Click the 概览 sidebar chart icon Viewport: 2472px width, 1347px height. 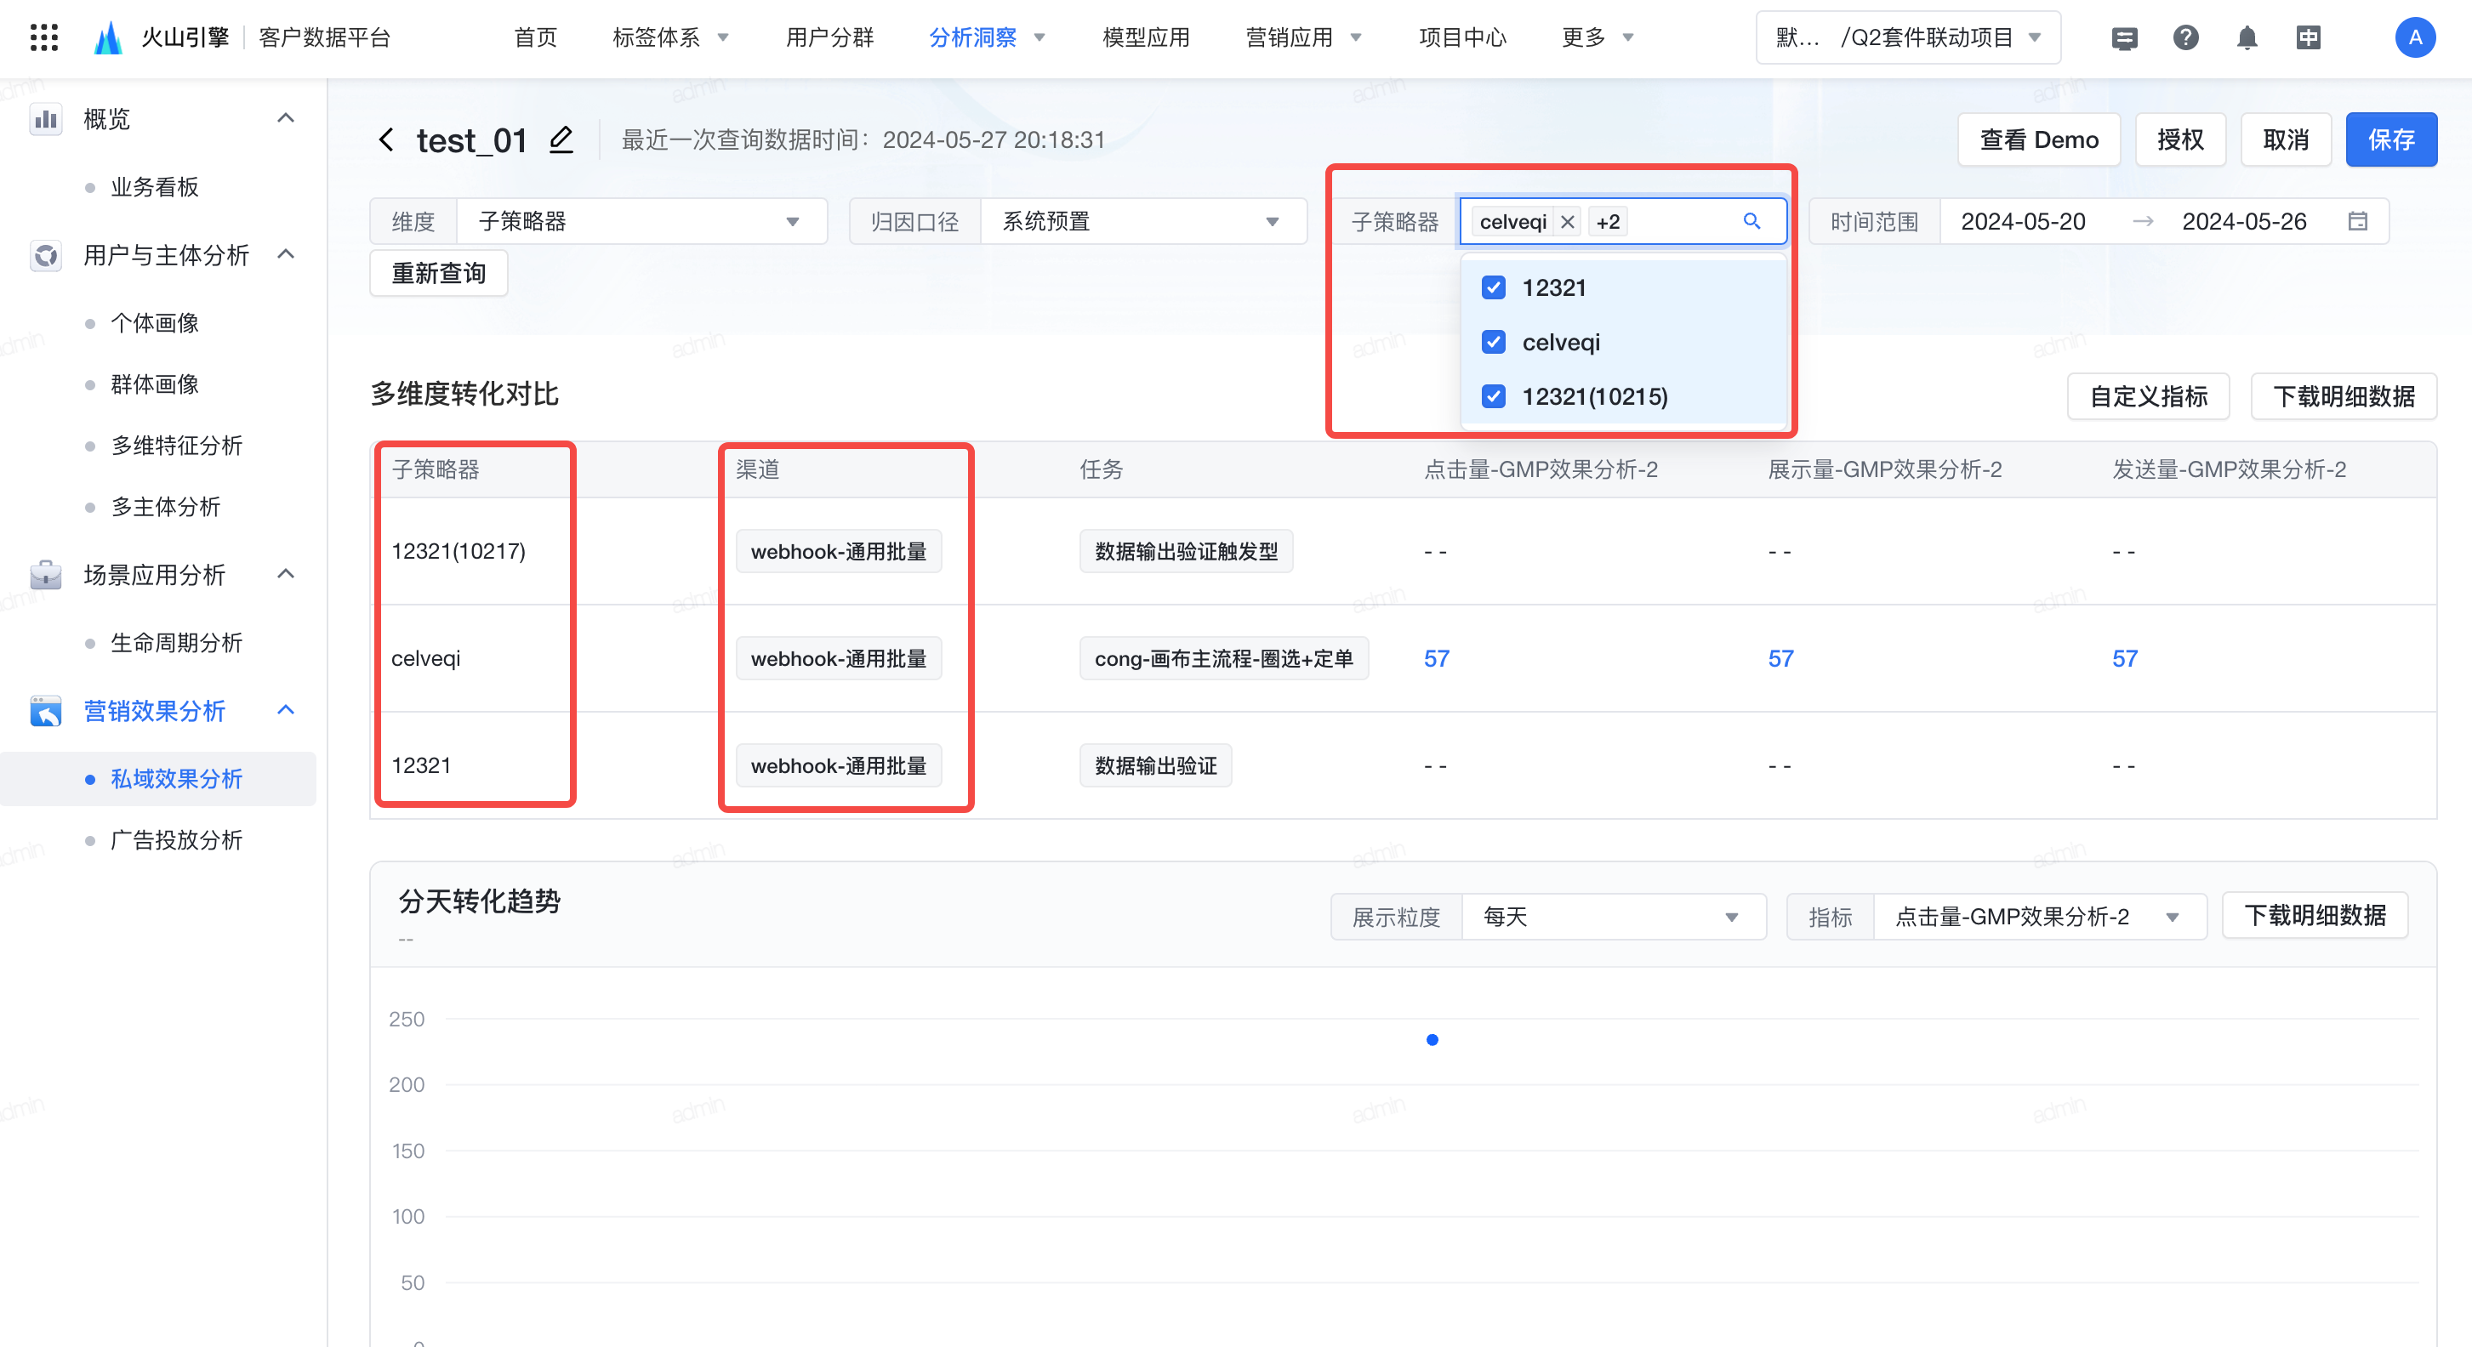[x=45, y=119]
